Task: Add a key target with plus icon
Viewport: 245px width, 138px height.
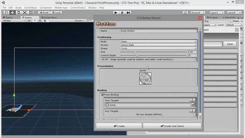Action: pos(191,111)
